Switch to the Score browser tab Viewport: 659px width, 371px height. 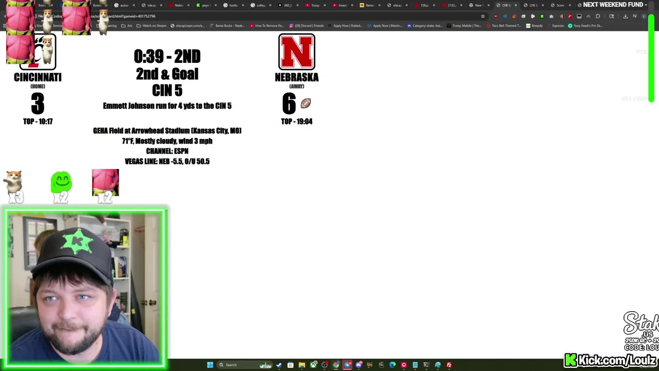coord(560,5)
